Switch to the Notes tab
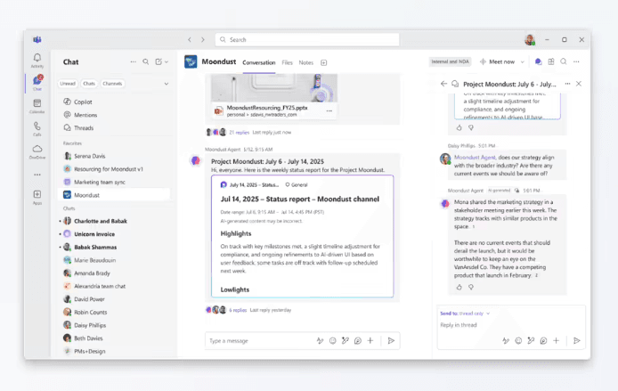 coord(305,62)
